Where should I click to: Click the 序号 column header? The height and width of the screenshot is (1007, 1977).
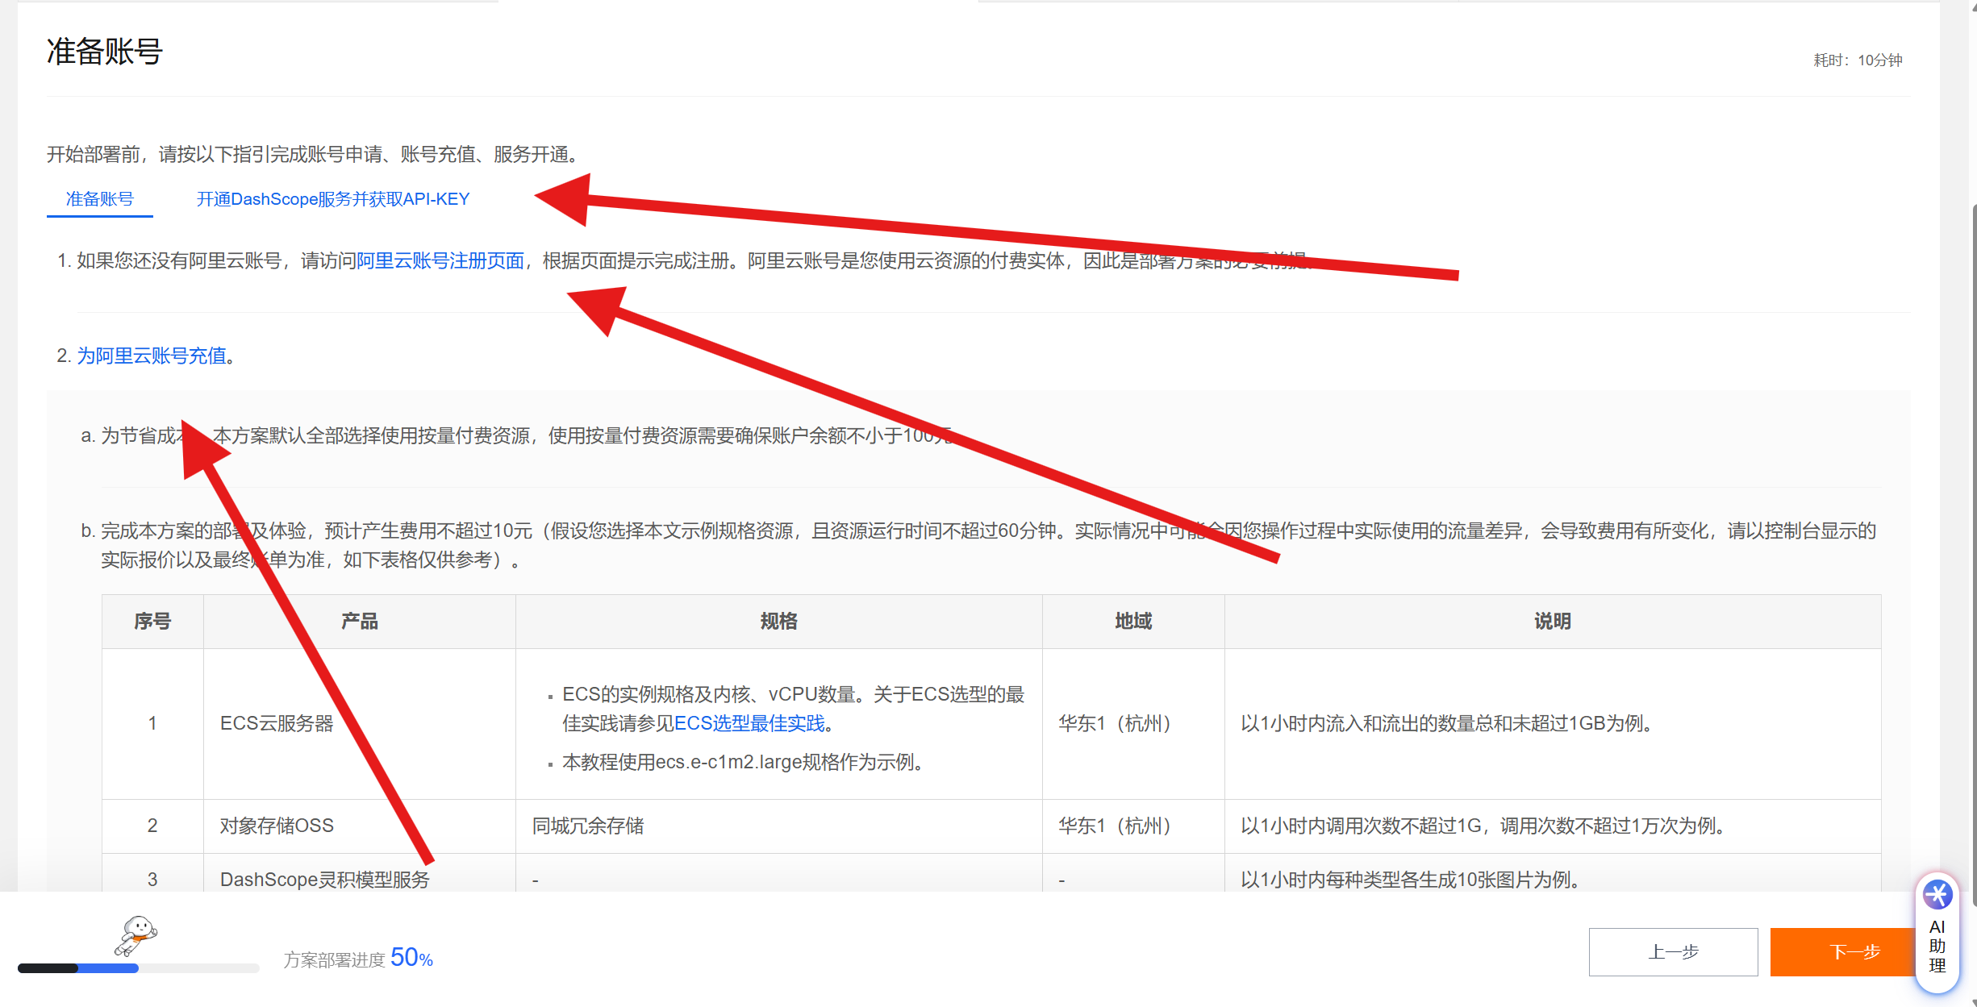tap(152, 621)
